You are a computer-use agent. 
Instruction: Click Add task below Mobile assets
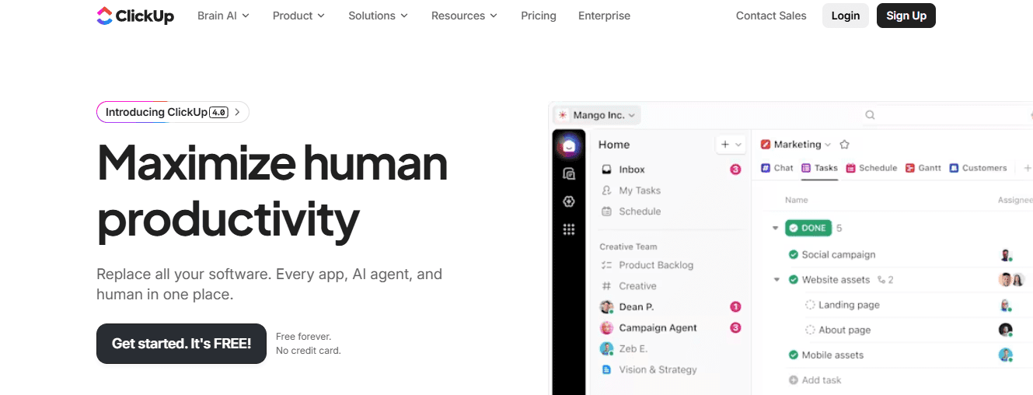(815, 380)
